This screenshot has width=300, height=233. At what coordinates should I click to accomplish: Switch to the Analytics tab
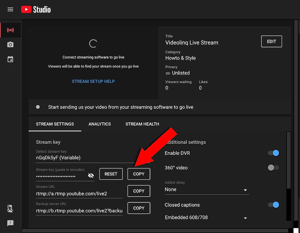click(x=99, y=124)
